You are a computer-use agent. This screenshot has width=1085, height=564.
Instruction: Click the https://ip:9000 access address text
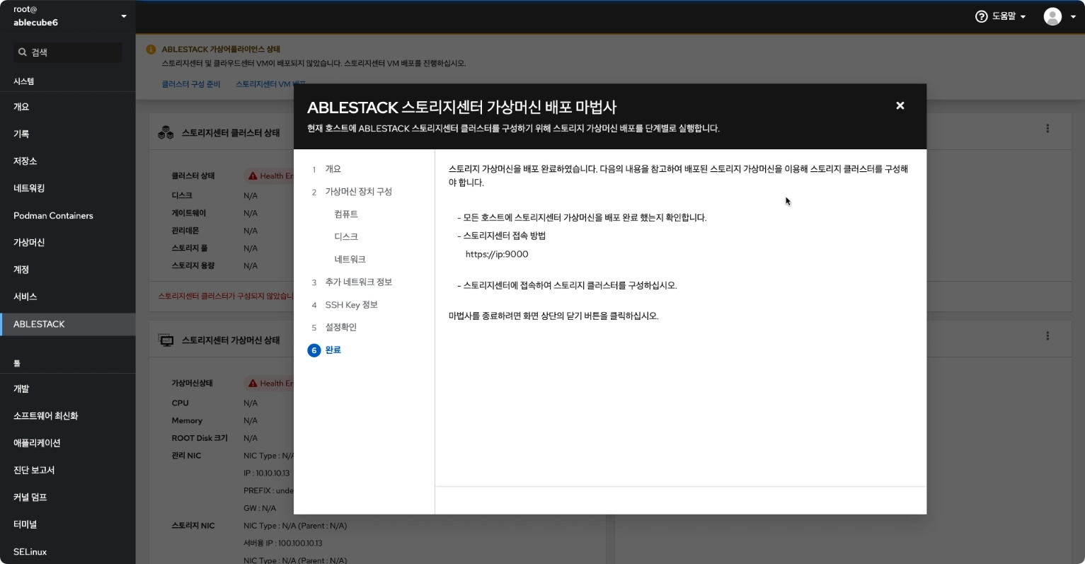pos(497,254)
